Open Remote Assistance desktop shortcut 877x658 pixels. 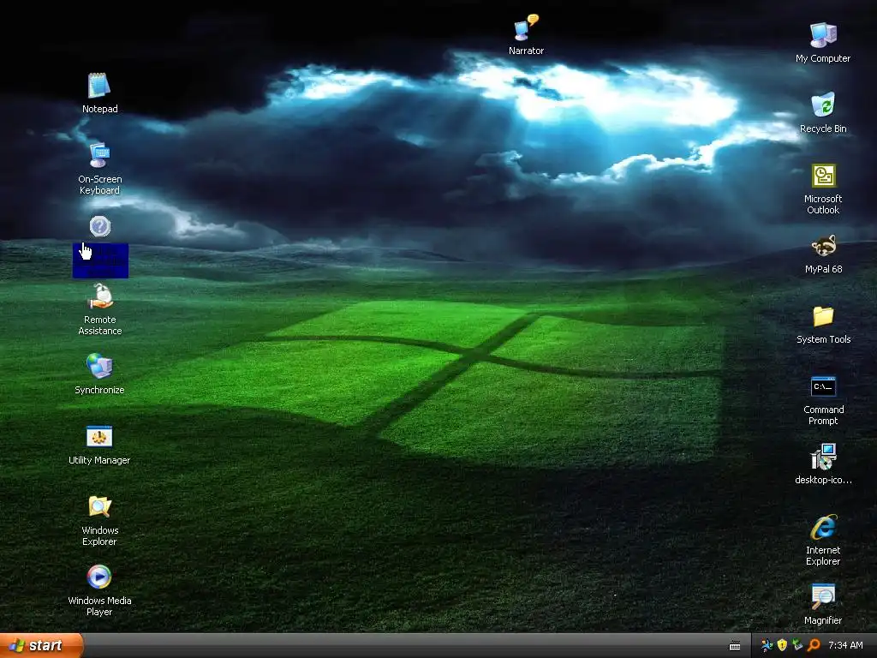(100, 309)
